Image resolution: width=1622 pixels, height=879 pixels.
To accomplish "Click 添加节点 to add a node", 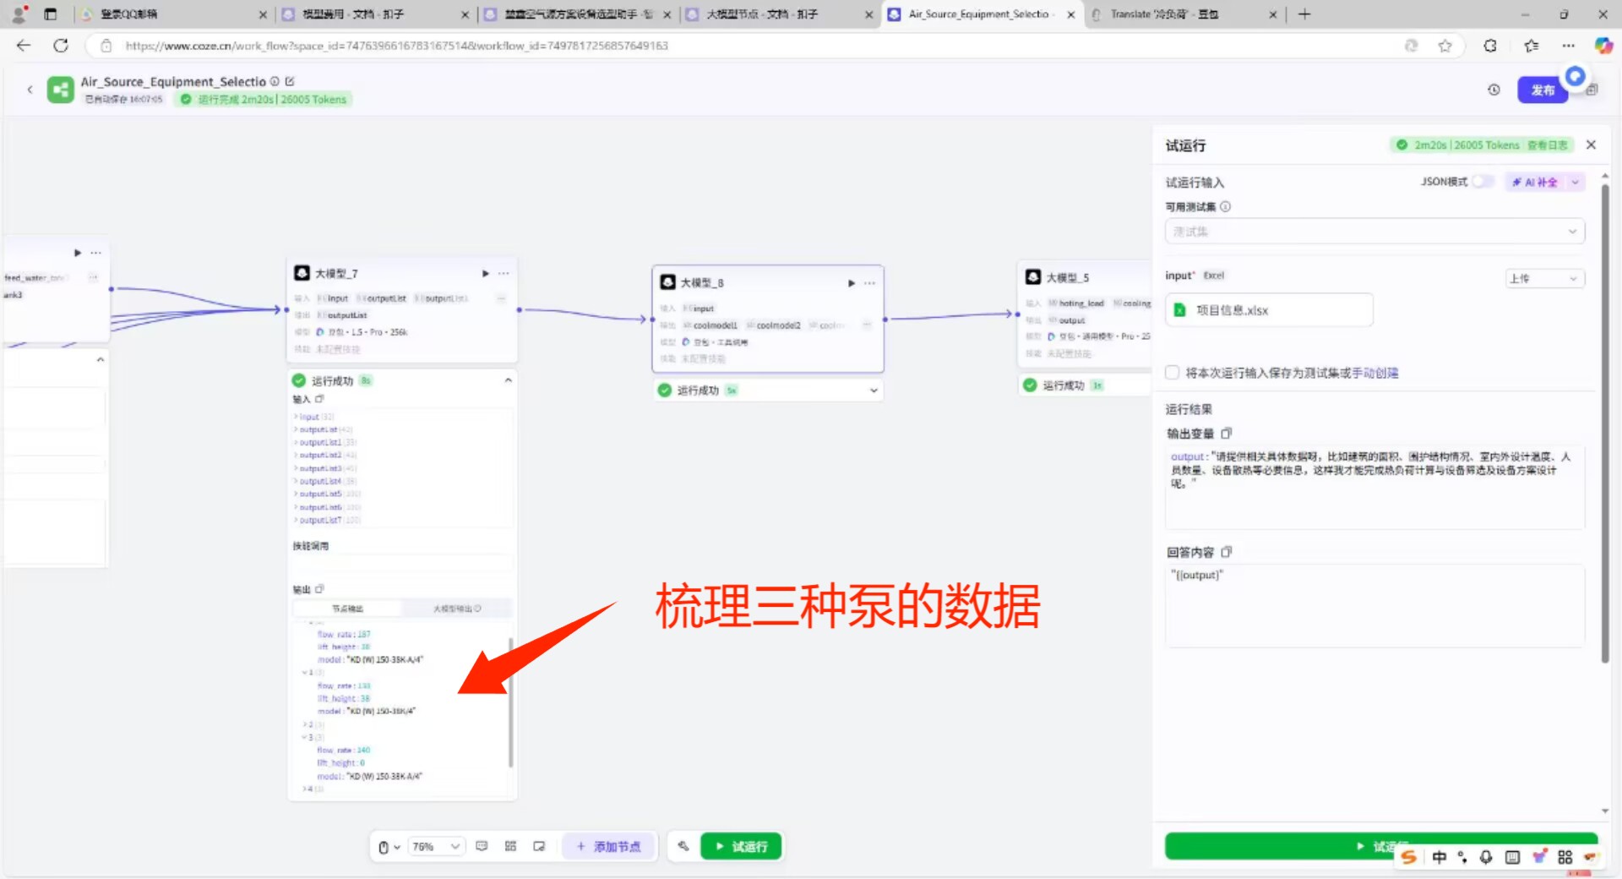I will point(609,846).
